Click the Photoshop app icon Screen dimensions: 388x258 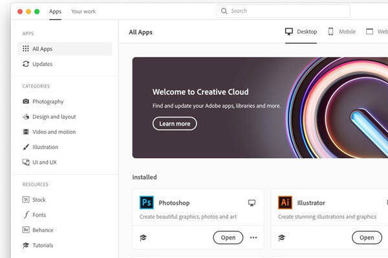coord(147,203)
